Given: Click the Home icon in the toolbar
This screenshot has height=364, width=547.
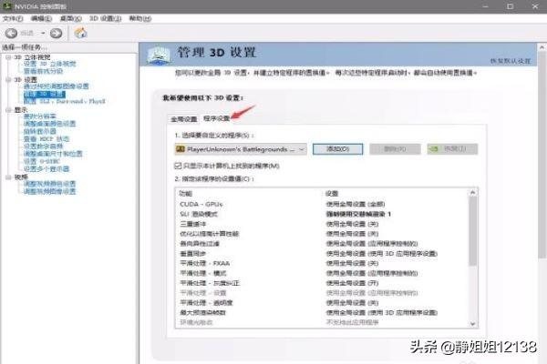Looking at the screenshot, I should coord(80,33).
